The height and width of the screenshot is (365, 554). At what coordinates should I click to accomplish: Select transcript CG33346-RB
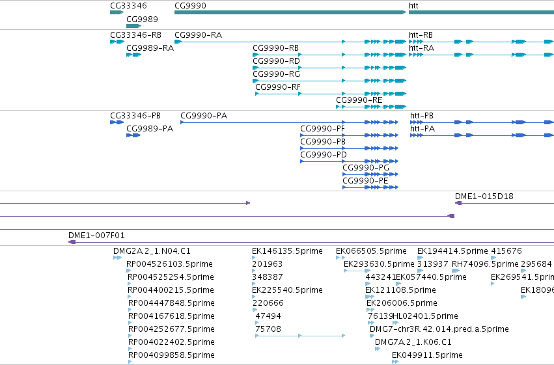click(x=135, y=35)
